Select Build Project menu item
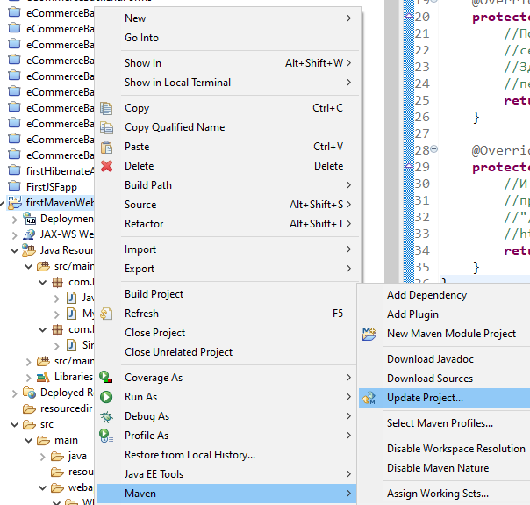The image size is (530, 505). [226, 294]
